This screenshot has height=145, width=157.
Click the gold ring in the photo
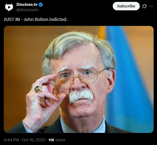[x=38, y=89]
